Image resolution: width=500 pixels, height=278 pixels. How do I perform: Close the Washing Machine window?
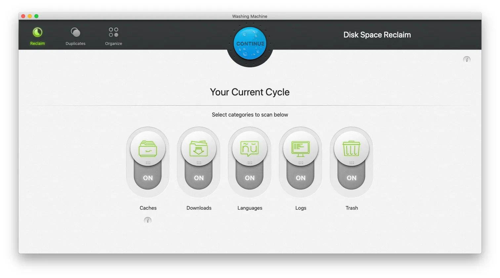point(23,16)
